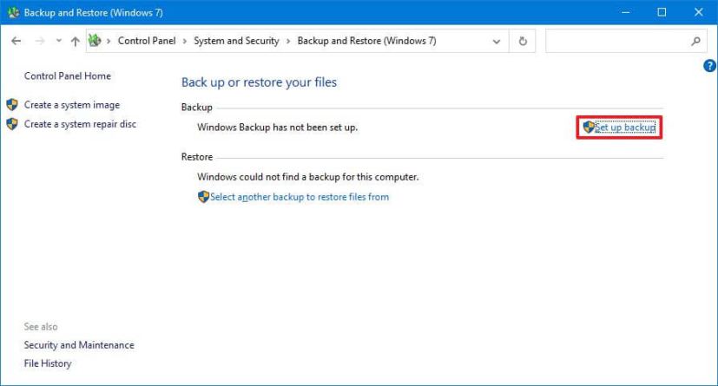
Task: Expand the address bar history dropdown
Action: click(497, 41)
